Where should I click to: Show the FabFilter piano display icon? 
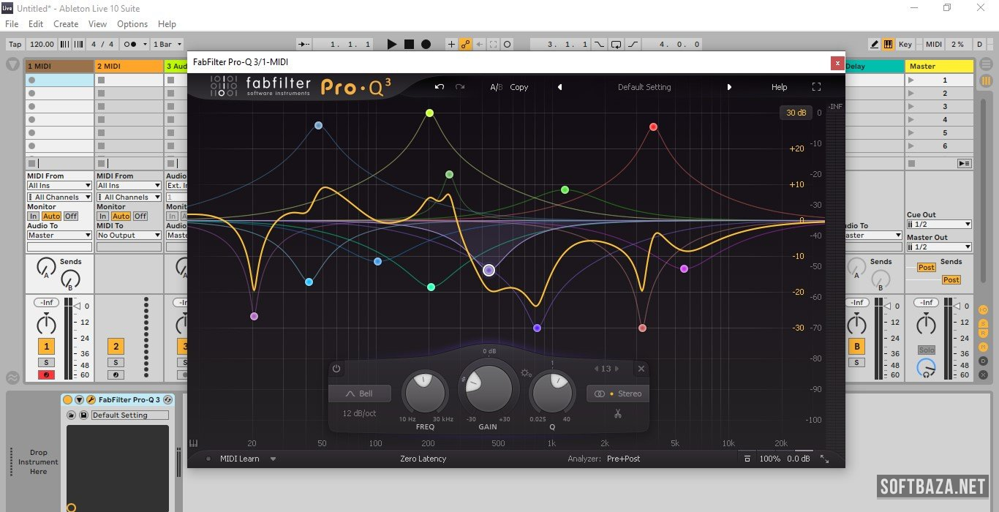(194, 443)
